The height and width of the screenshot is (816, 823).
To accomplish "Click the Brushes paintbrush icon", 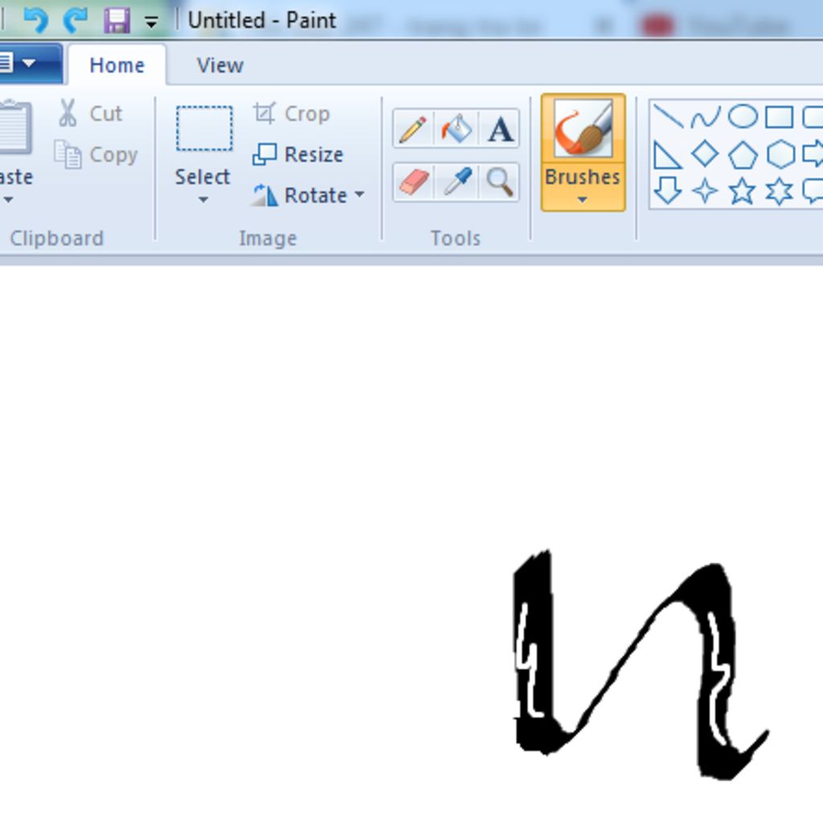I will click(583, 129).
